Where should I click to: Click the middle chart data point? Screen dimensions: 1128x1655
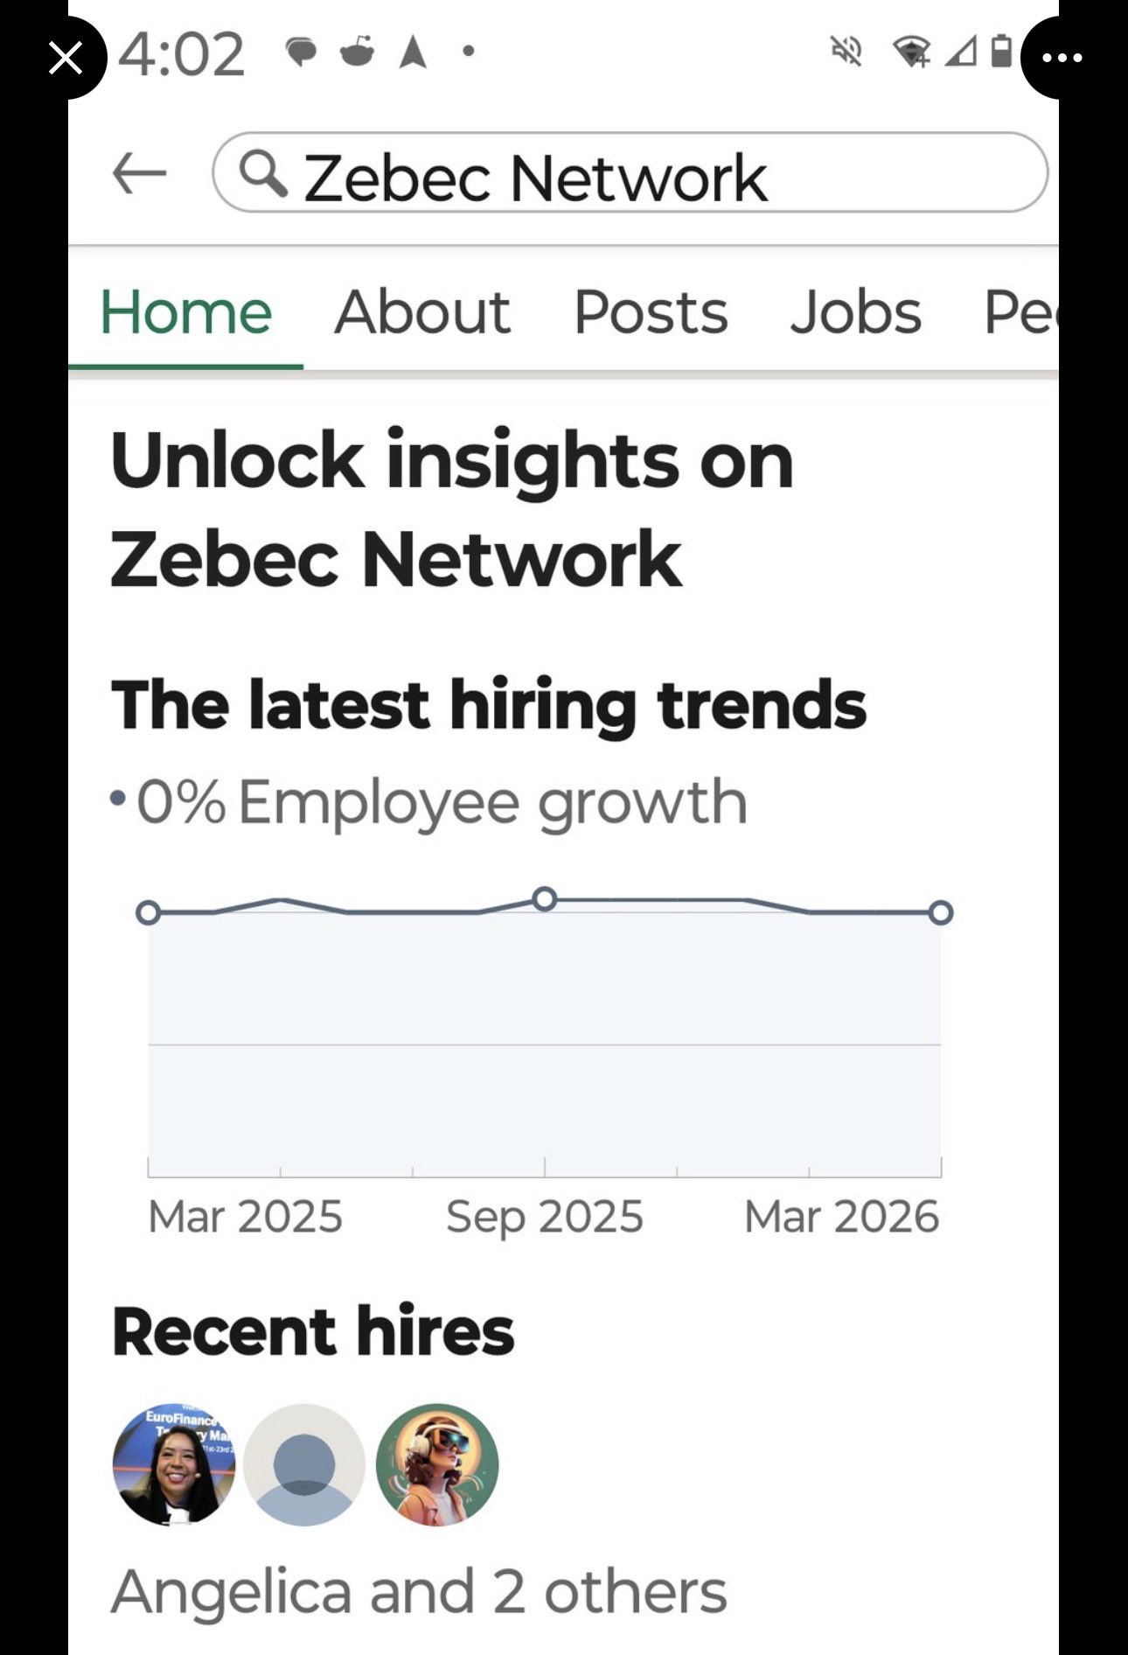click(x=545, y=898)
